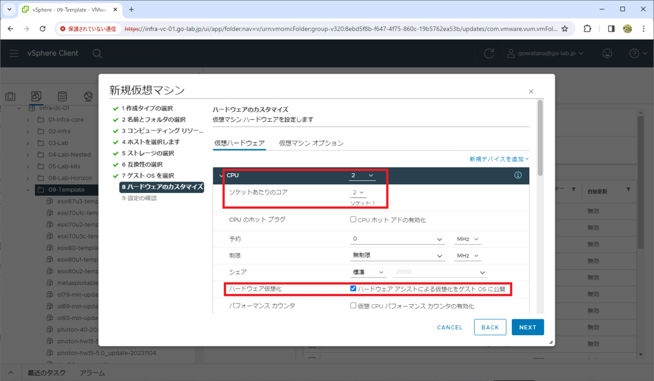Image resolution: width=654 pixels, height=381 pixels.
Task: Expand the 02-Infra folder tree node
Action: (x=28, y=131)
